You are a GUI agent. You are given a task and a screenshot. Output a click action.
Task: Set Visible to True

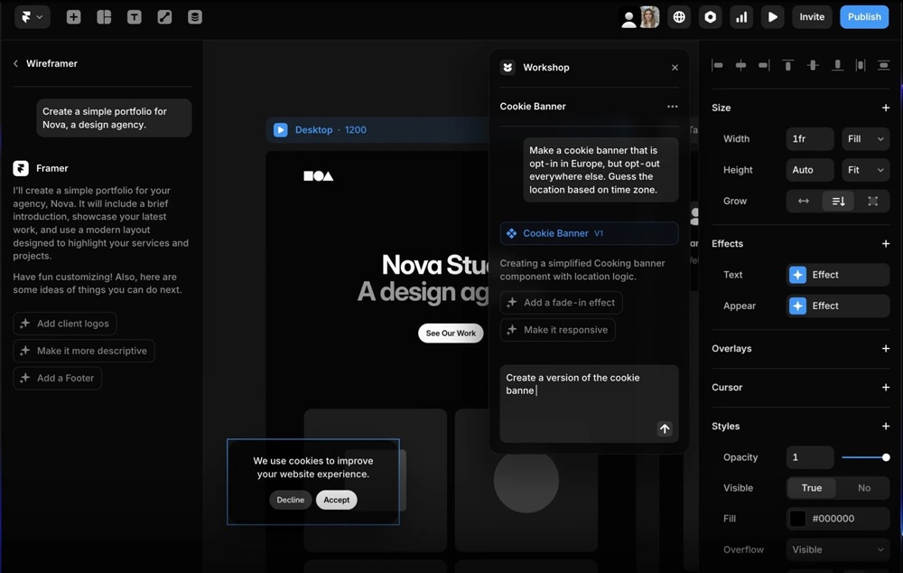click(812, 488)
